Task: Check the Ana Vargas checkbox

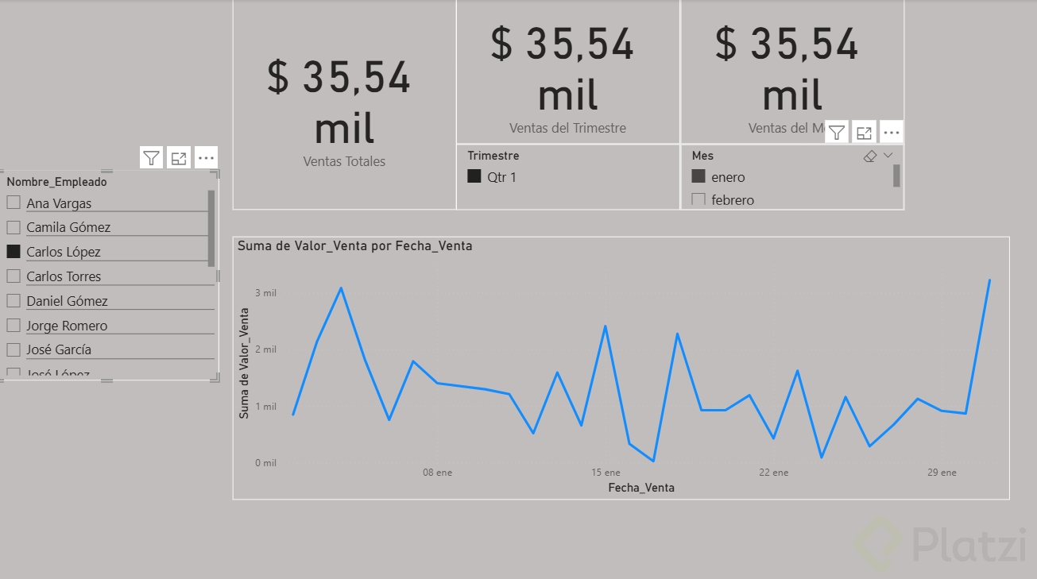Action: (14, 203)
